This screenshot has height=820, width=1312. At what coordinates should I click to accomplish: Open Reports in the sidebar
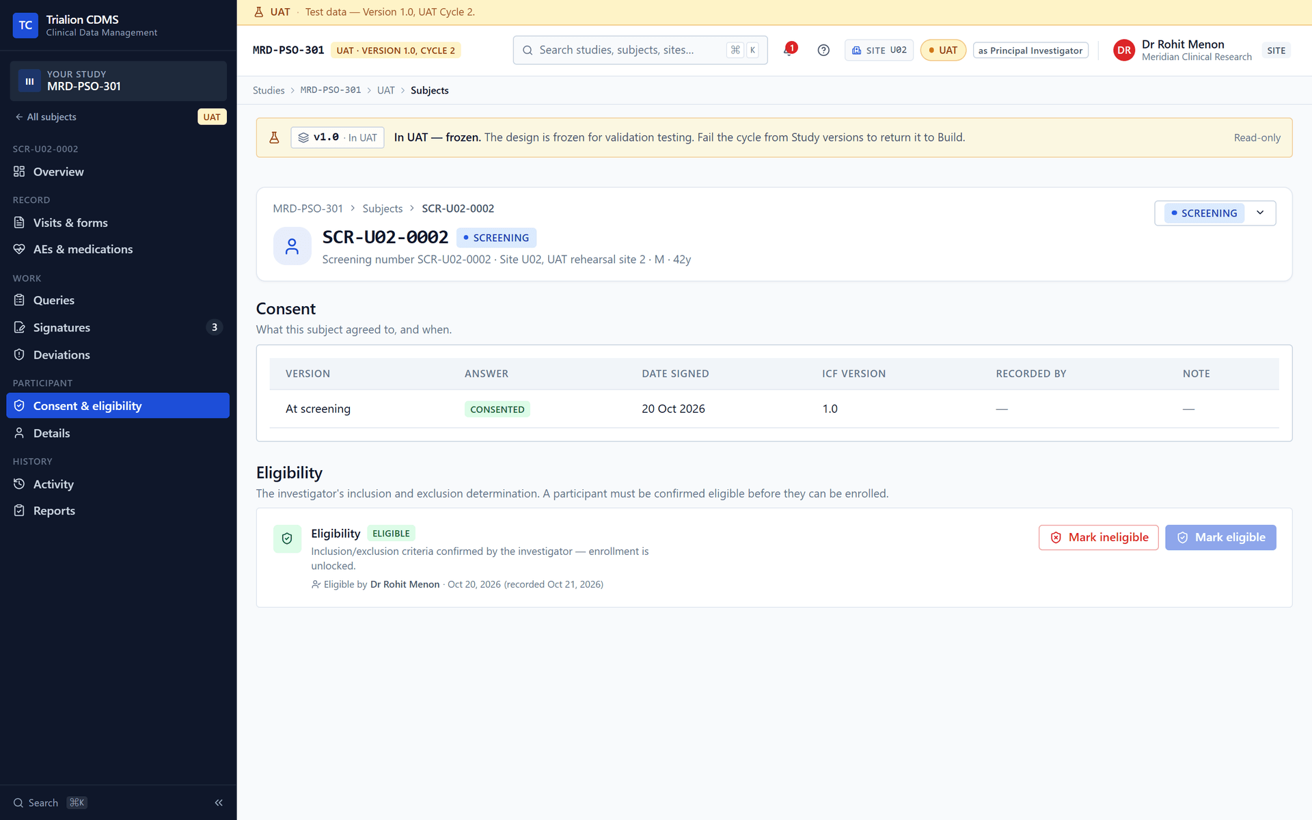pyautogui.click(x=118, y=510)
